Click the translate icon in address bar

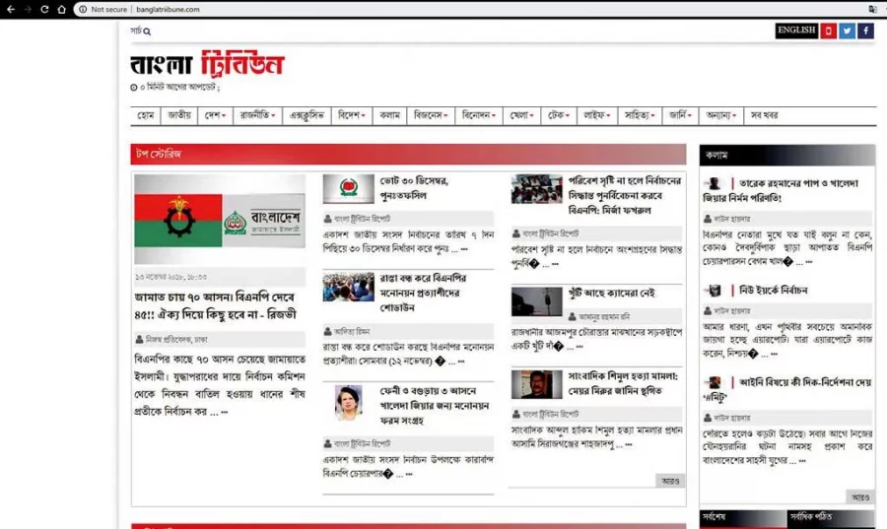(x=873, y=9)
